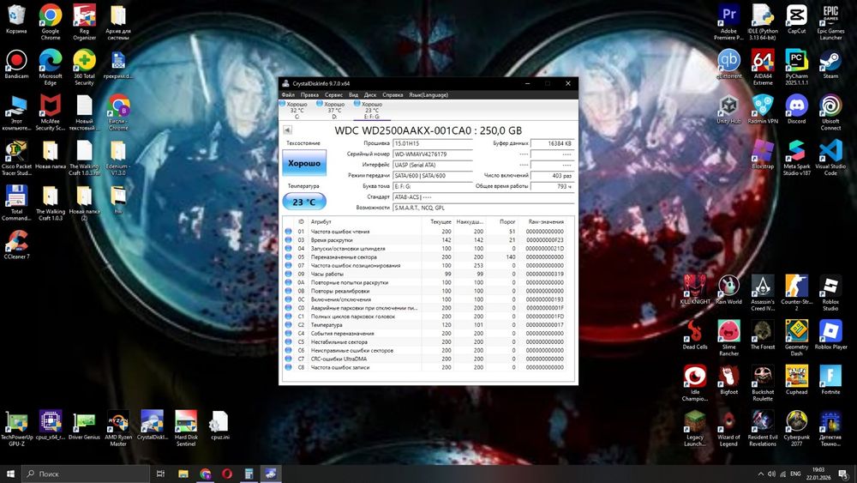
Task: Open the Диск menu
Action: [370, 94]
